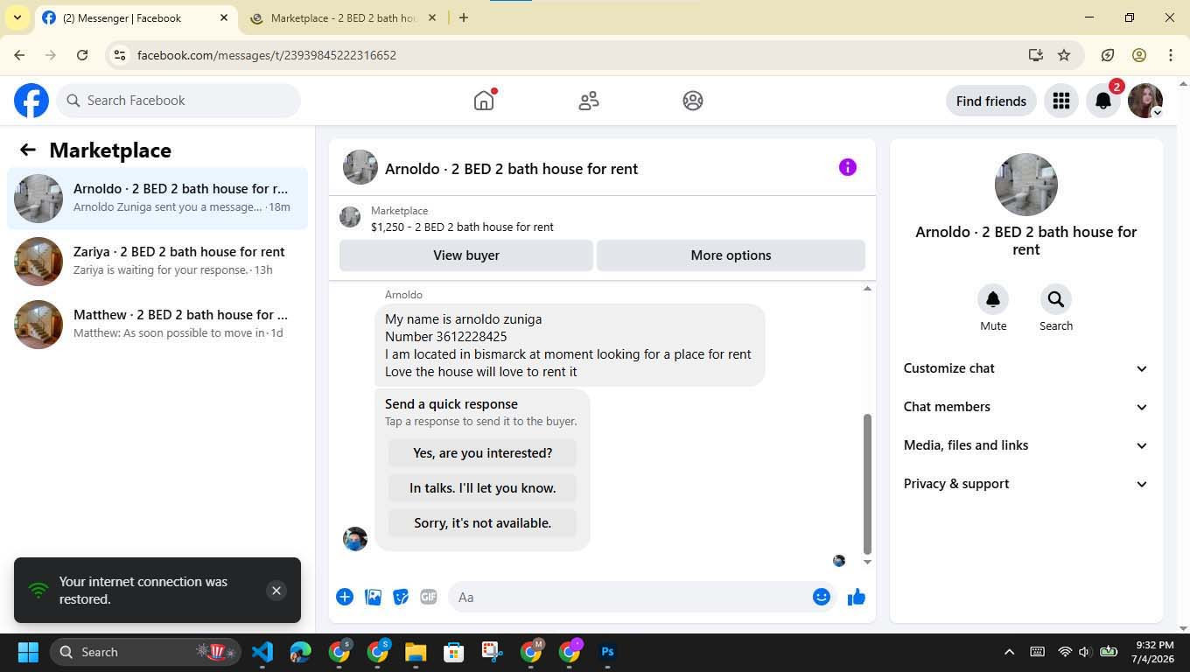Click the GIF chooser icon
This screenshot has height=672, width=1190.
pos(428,597)
